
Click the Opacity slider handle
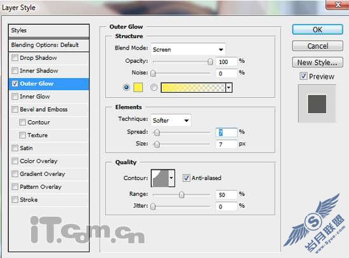[210, 62]
